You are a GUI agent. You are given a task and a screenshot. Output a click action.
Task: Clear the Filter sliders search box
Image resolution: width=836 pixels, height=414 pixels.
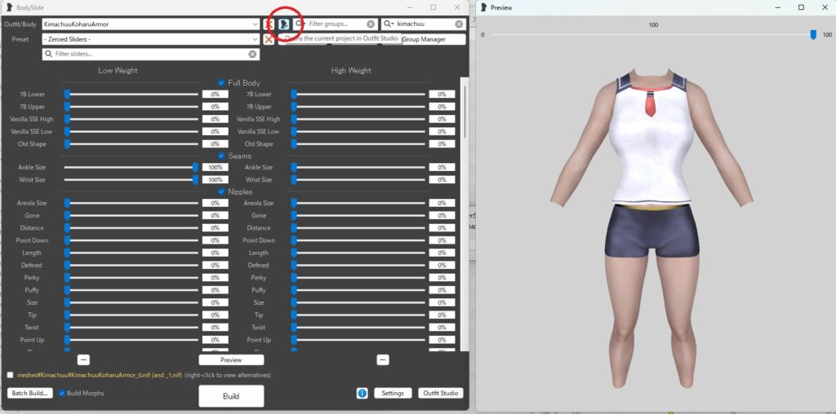click(253, 55)
